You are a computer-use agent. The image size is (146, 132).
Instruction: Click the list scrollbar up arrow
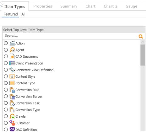click(x=143, y=42)
